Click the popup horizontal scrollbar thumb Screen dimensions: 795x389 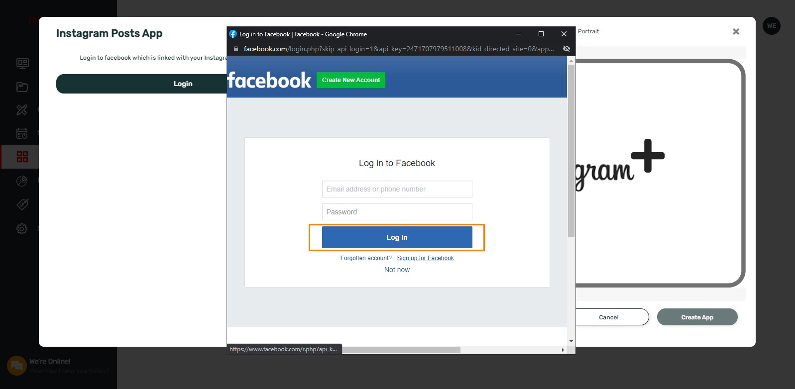401,350
